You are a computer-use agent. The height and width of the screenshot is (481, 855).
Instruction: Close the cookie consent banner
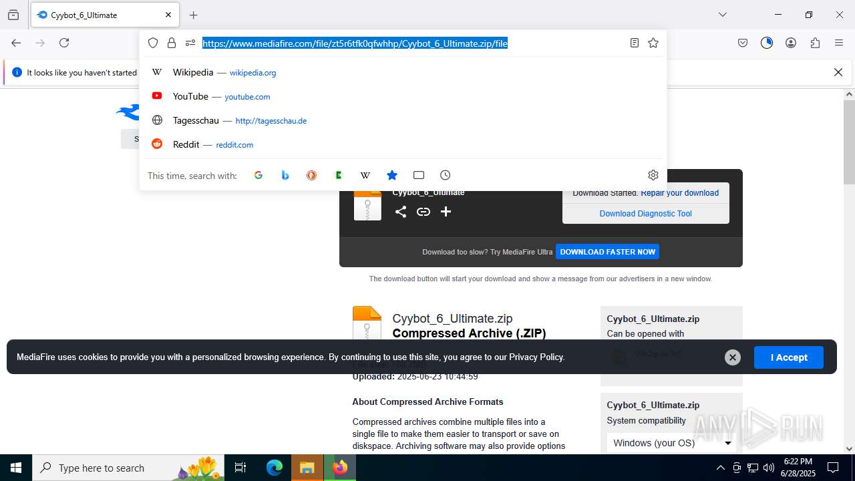pos(733,357)
